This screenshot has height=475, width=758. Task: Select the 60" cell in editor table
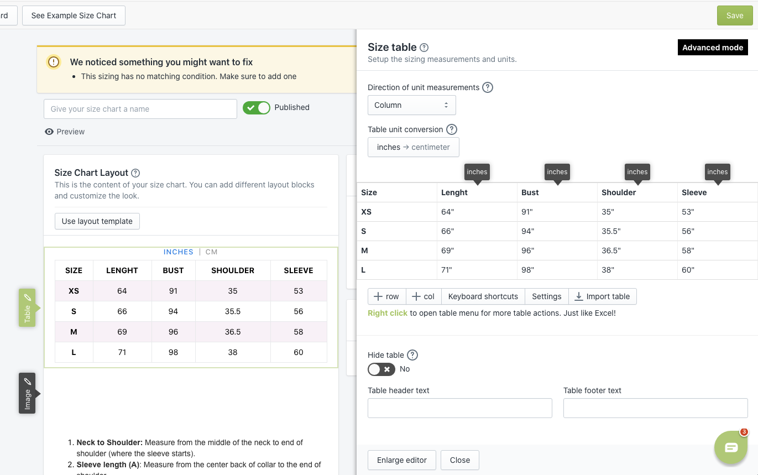coord(718,270)
